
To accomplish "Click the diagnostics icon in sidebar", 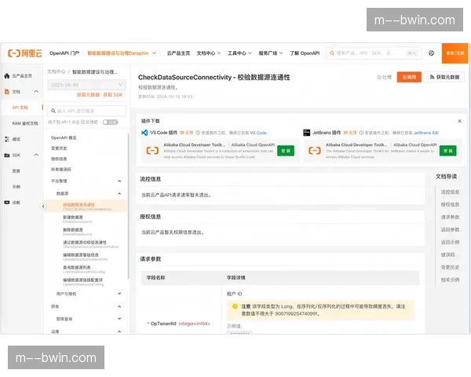I will coord(7,203).
